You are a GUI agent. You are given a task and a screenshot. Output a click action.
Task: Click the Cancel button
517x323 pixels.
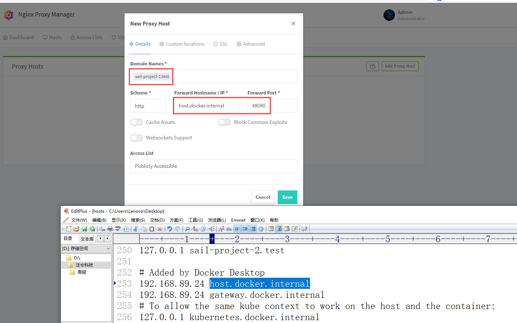point(263,197)
